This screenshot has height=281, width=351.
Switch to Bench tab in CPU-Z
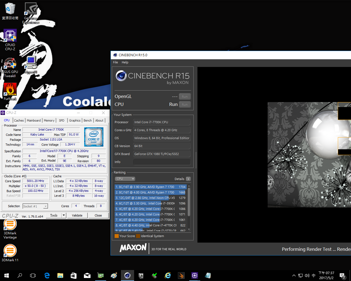(88, 120)
